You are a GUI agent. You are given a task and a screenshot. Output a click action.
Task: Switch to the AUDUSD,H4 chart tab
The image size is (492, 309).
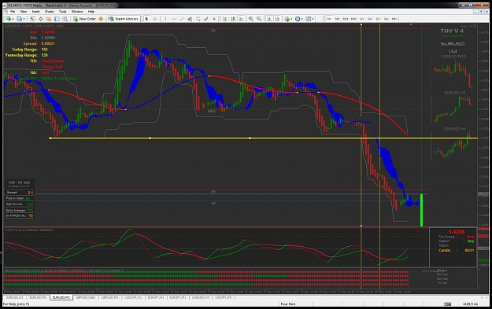pos(201,297)
